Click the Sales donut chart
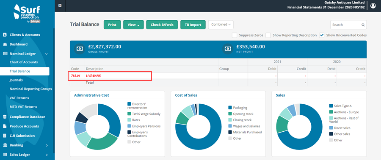This screenshot has width=381, height=160. pos(299,127)
